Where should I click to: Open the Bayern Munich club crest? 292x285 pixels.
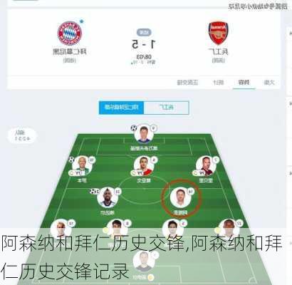70,33
